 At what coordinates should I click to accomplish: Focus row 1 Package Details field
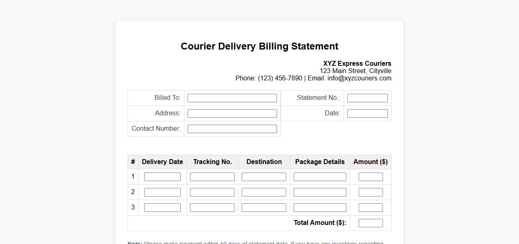[x=320, y=177]
